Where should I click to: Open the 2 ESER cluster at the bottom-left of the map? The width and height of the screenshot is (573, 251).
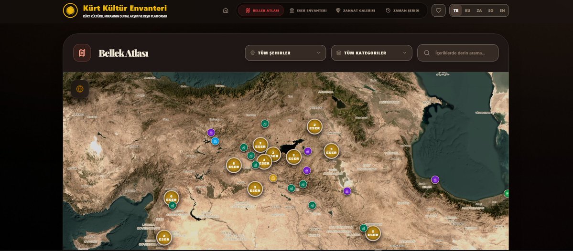pyautogui.click(x=164, y=238)
